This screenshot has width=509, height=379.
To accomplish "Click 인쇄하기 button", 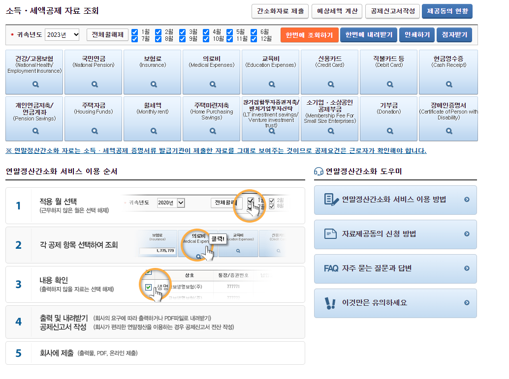I will click(417, 35).
